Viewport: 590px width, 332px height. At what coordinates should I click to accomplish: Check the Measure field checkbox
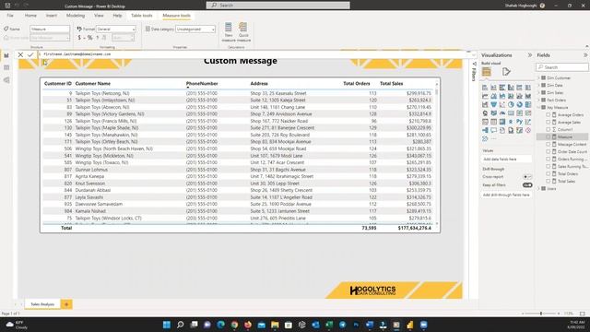(549, 137)
